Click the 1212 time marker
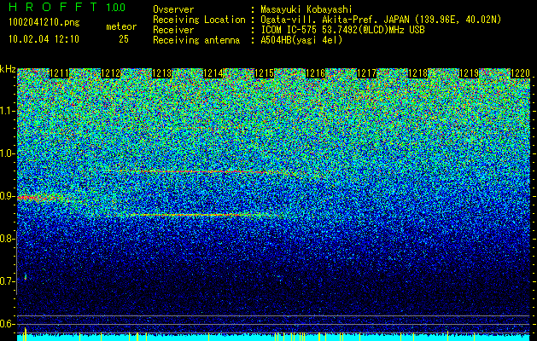Screen dimensions: 537x341 click(111, 73)
